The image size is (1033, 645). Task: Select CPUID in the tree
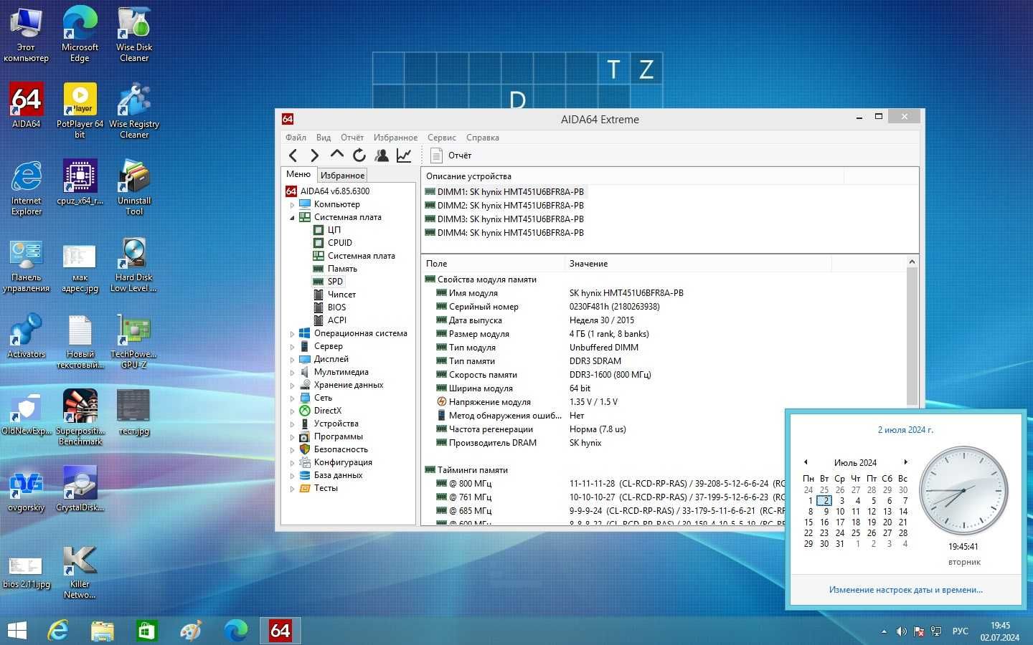pyautogui.click(x=339, y=243)
